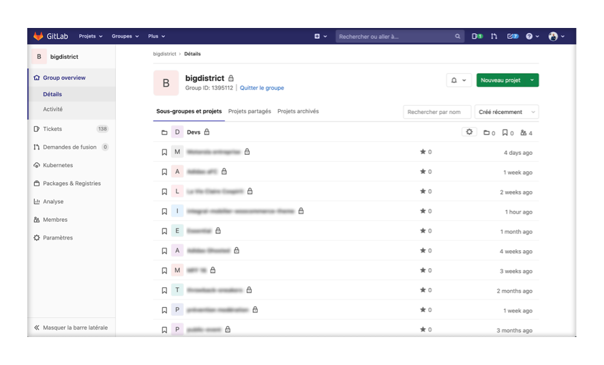Click star icon for the 1 hour ago project

pos(423,211)
